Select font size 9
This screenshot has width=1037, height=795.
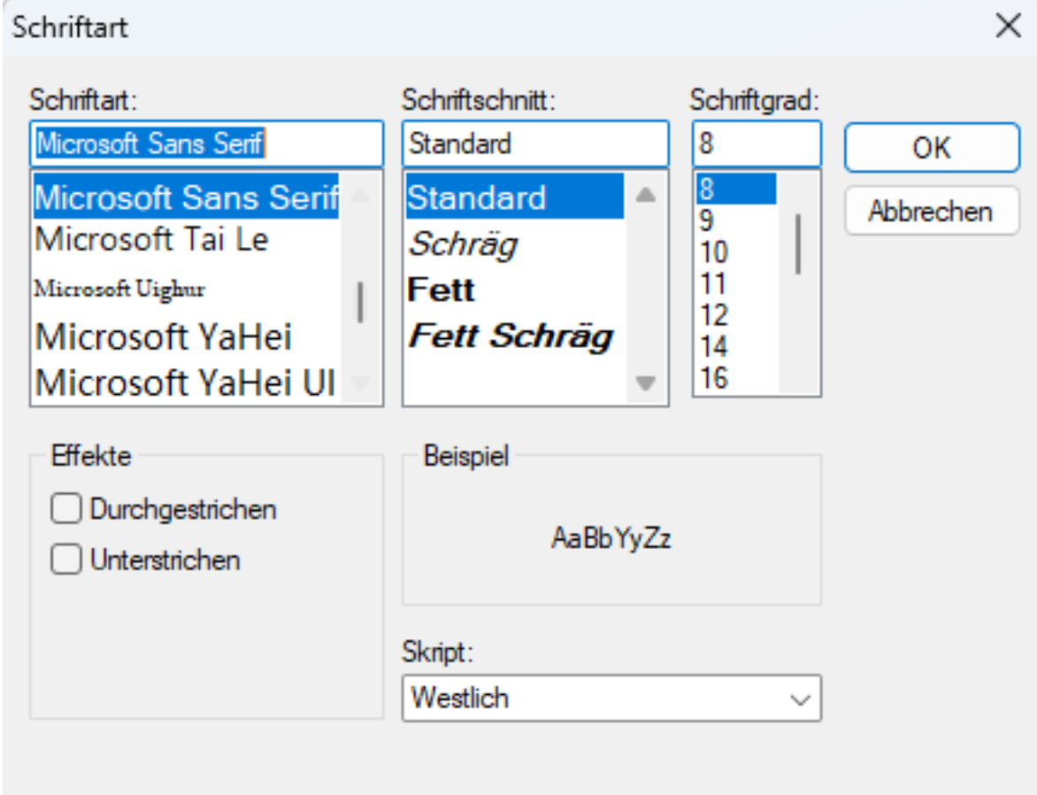coord(736,220)
